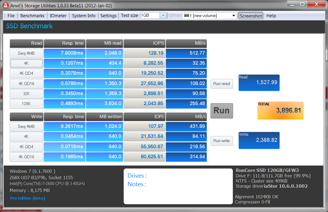Open the System Info menu
This screenshot has height=212, width=328.
[x=84, y=16]
